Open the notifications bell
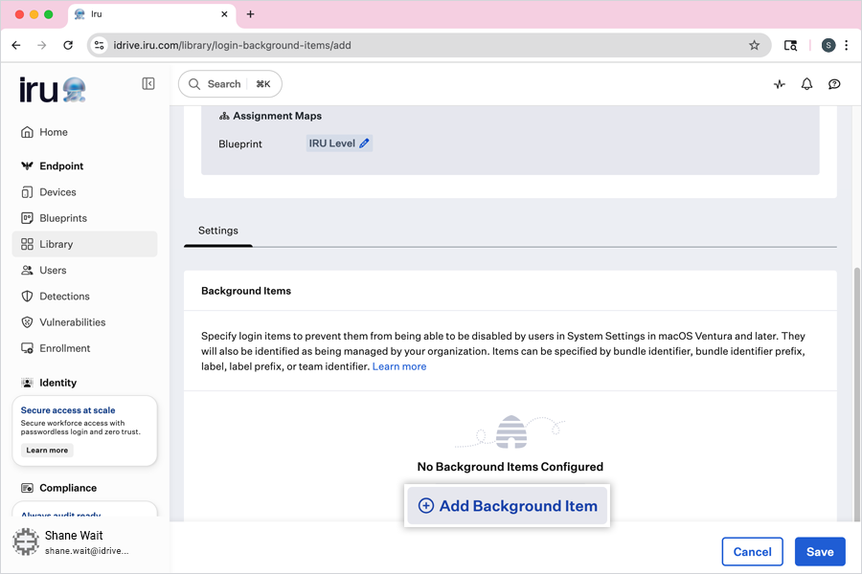 [806, 84]
